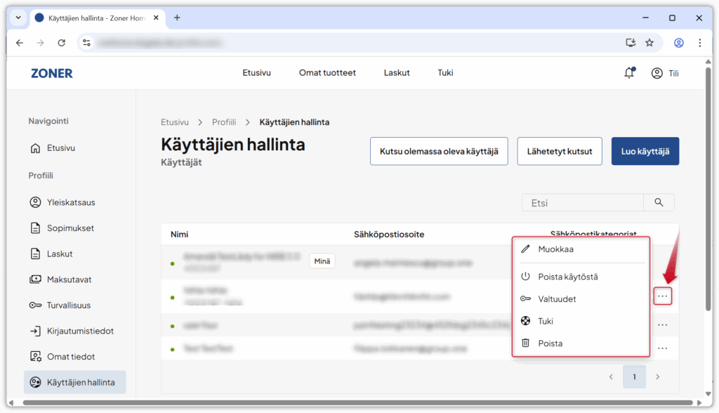Click the browser bookmark star icon
Image resolution: width=719 pixels, height=413 pixels.
coord(649,43)
